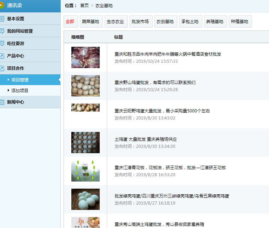Go to 首页 in the breadcrumb
Screen dimensions: 269x228
point(84,6)
